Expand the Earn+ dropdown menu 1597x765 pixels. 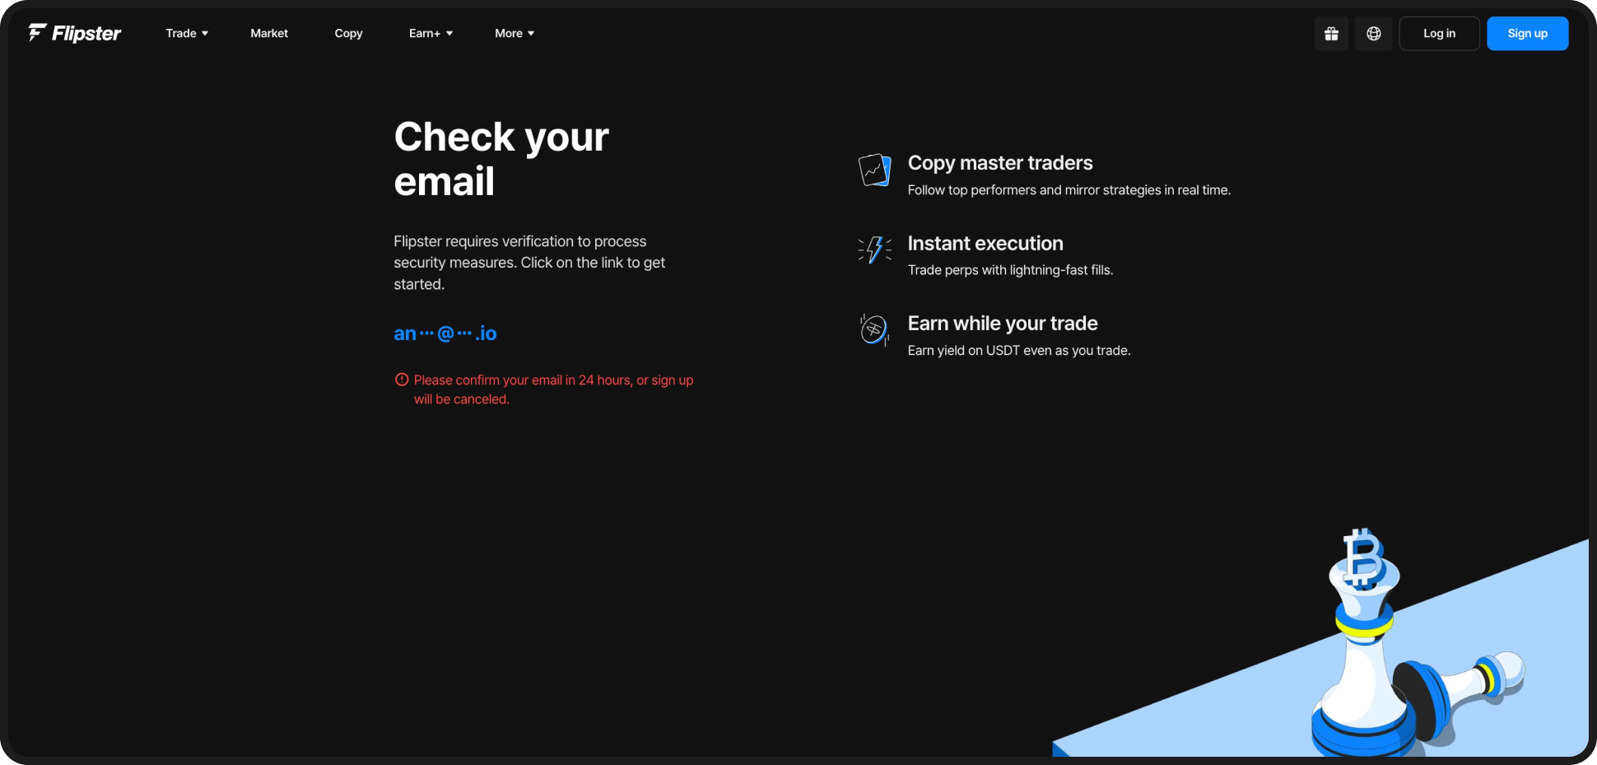coord(431,34)
